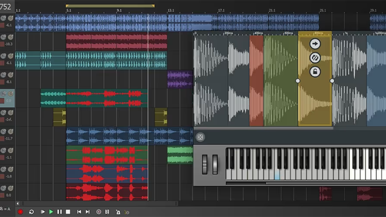Click the right-arrow button on the yellow slice

[315, 44]
